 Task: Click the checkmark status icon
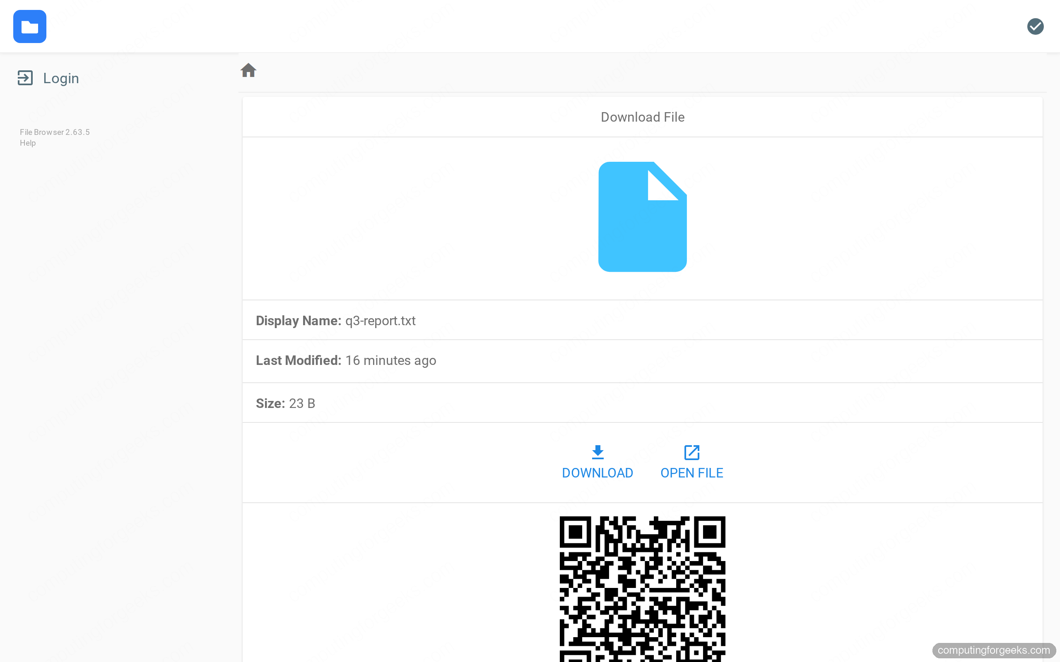click(x=1035, y=26)
